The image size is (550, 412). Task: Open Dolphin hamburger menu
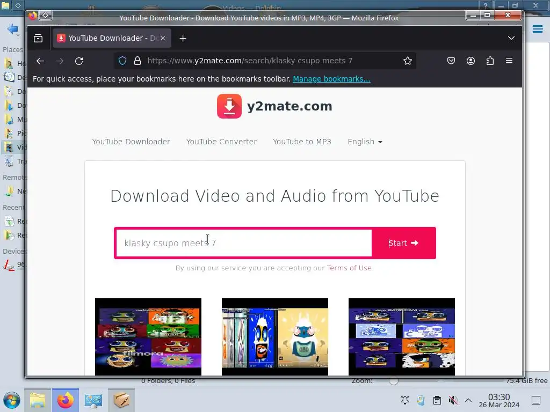coord(537,29)
